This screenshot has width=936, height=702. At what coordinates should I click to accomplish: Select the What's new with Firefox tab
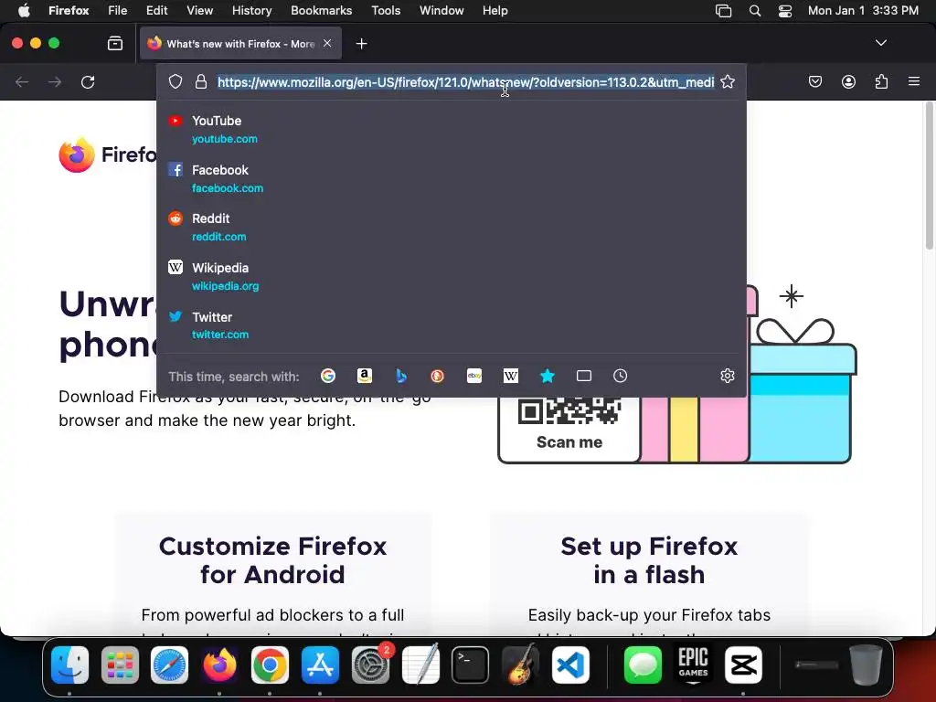tap(240, 44)
